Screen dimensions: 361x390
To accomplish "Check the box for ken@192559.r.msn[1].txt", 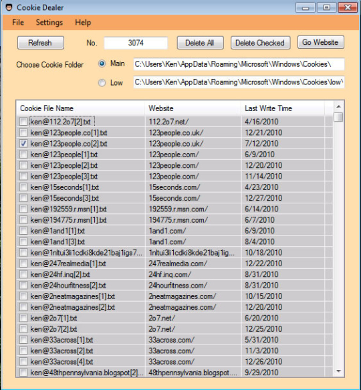I will pos(23,209).
